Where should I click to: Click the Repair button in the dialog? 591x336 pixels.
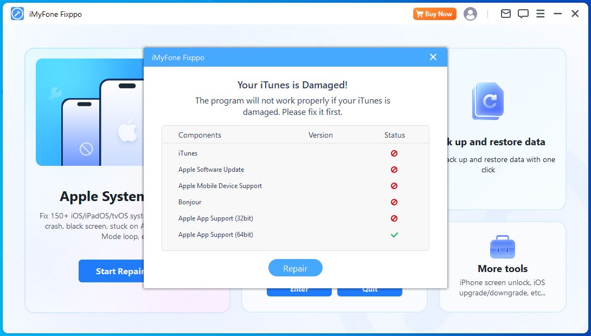pos(295,268)
